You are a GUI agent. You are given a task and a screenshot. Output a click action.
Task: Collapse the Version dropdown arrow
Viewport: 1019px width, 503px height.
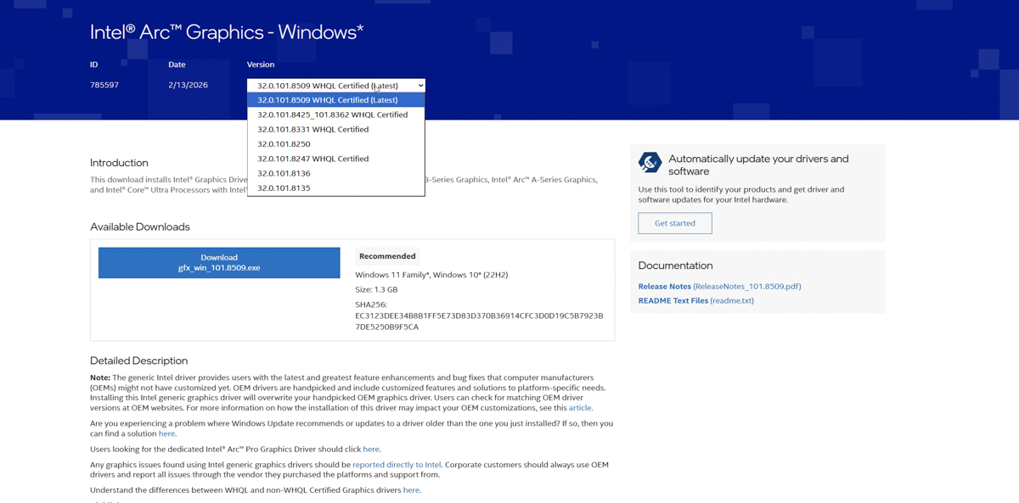419,86
